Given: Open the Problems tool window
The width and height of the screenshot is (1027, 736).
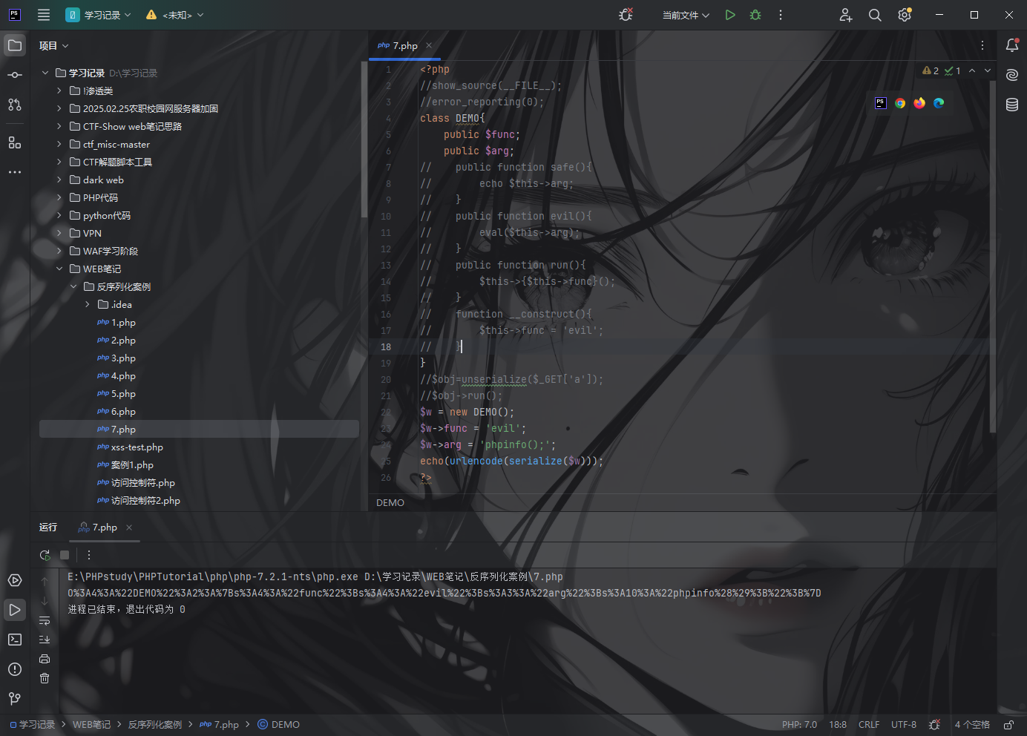Looking at the screenshot, I should 15,669.
